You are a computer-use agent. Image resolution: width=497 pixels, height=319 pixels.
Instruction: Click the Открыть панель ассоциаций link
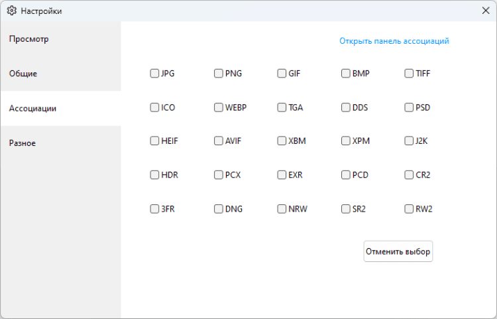point(394,41)
